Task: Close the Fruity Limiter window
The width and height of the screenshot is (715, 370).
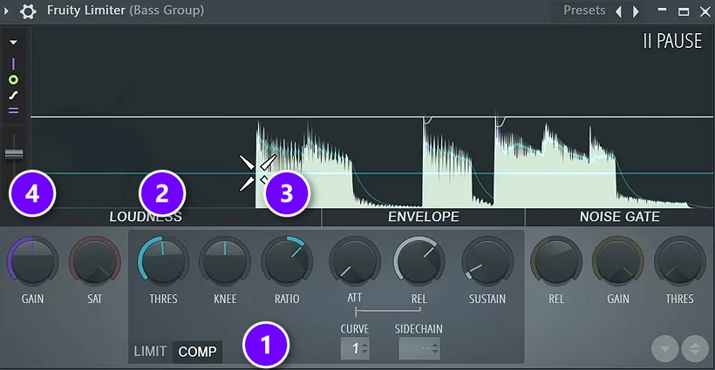Action: [705, 11]
